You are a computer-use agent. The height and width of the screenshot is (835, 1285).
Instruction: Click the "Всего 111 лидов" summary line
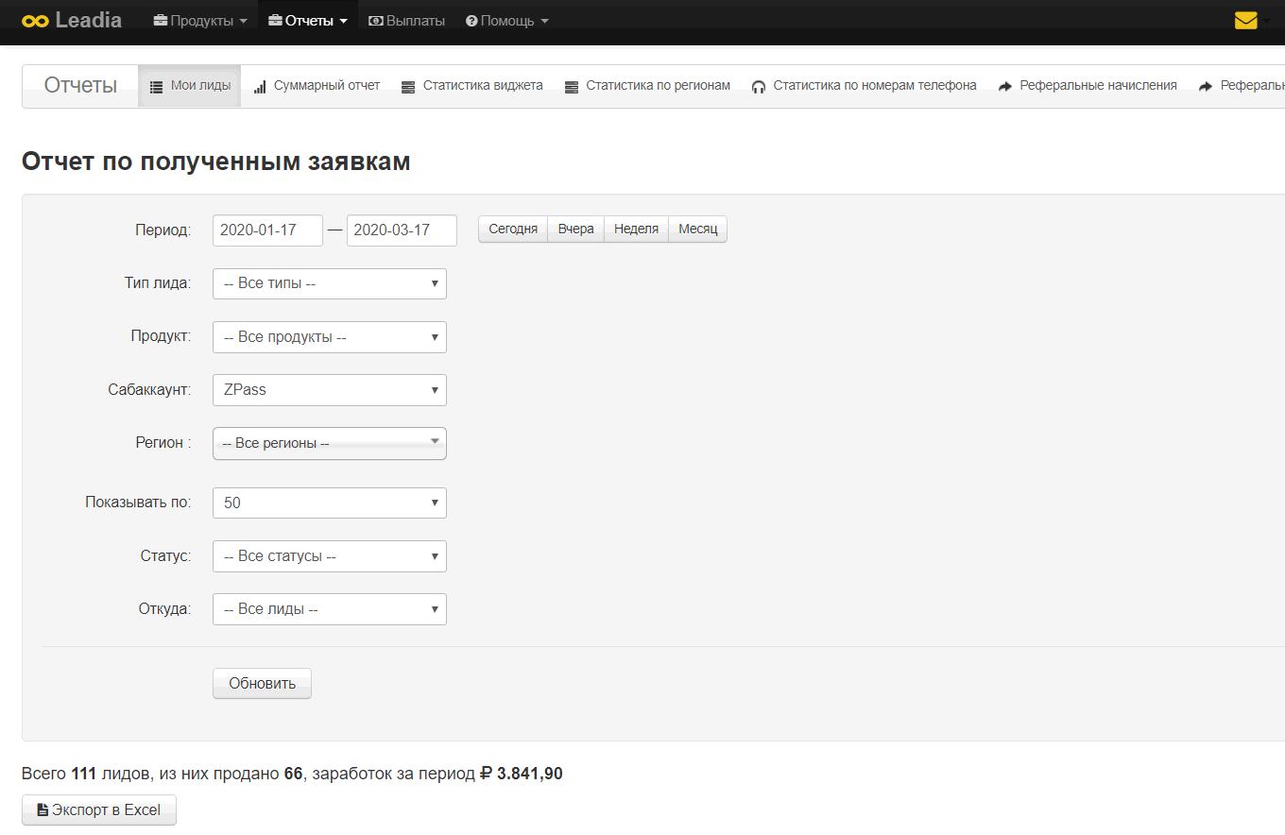[x=292, y=775]
